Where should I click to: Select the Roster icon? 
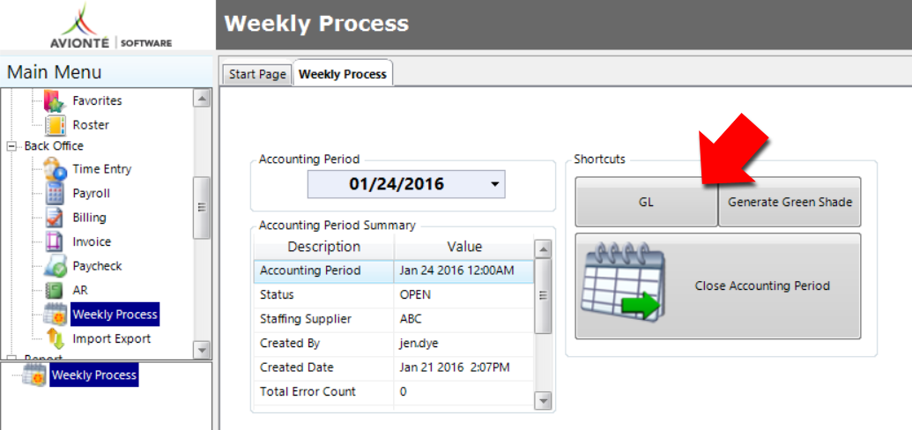56,125
